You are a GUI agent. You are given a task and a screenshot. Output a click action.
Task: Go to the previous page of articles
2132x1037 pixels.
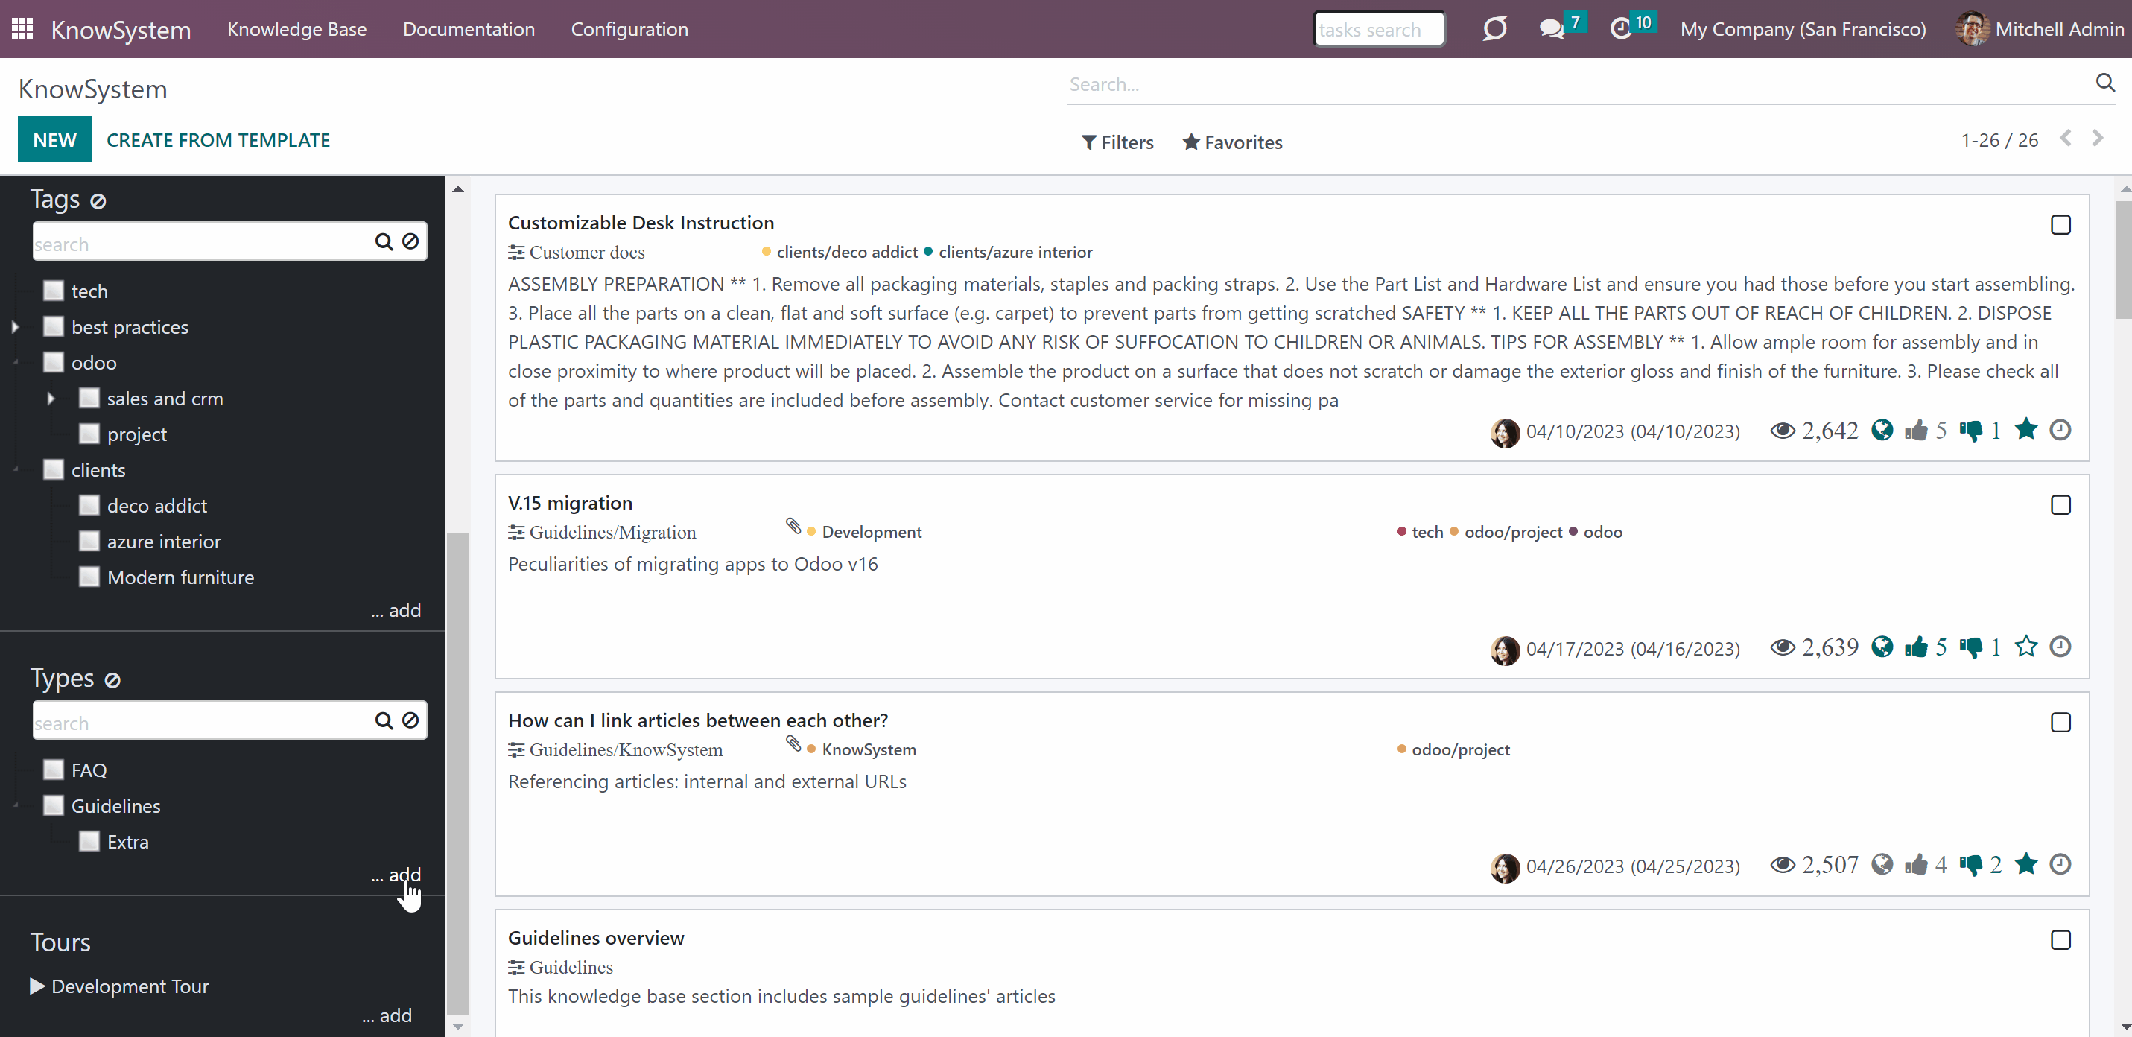coord(2066,139)
